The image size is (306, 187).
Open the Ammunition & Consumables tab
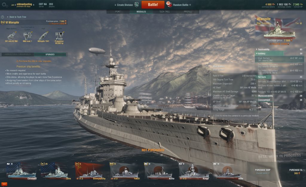18,54
